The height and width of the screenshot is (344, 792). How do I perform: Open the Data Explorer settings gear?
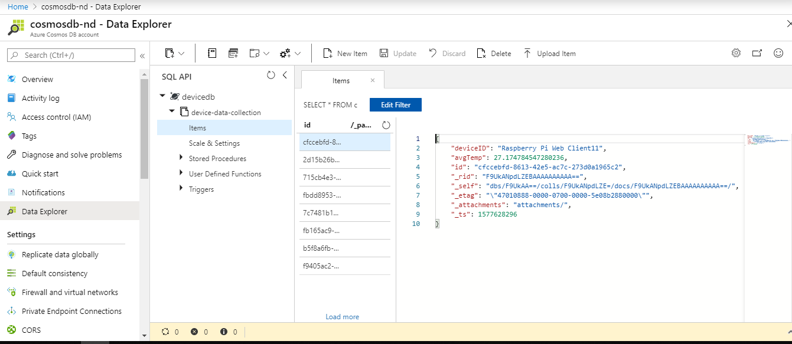click(735, 53)
